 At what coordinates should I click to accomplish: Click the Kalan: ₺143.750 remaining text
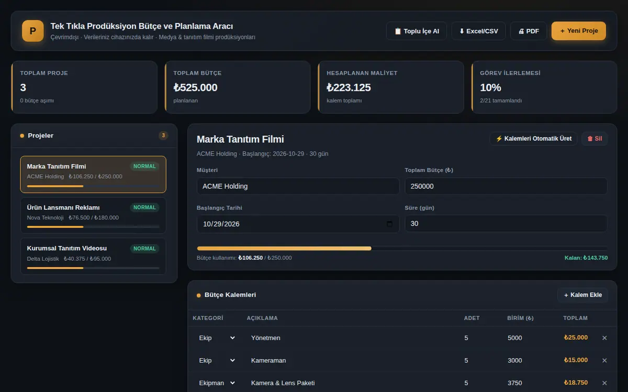click(x=586, y=258)
